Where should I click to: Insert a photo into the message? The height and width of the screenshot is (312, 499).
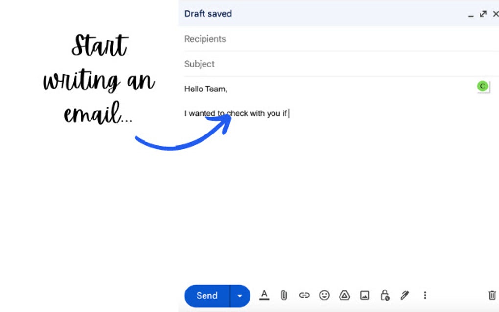364,295
